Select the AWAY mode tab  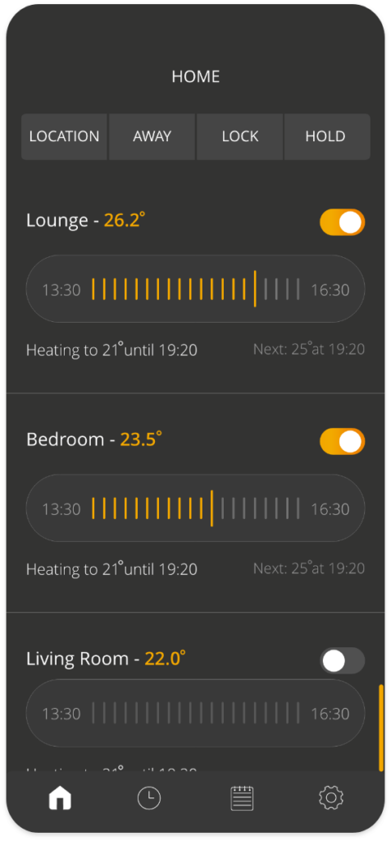[x=152, y=136]
